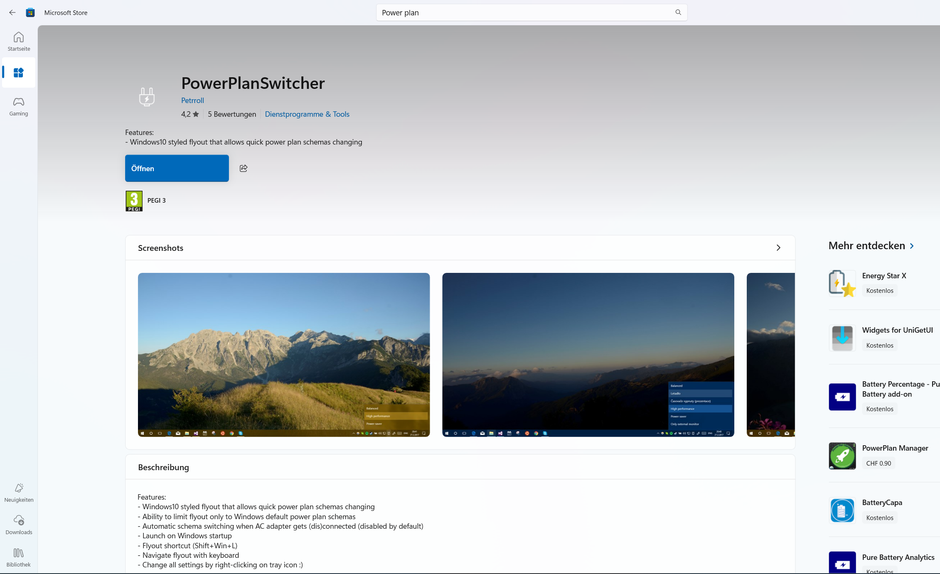Open the Downloads page
The image size is (940, 574).
pyautogui.click(x=19, y=525)
